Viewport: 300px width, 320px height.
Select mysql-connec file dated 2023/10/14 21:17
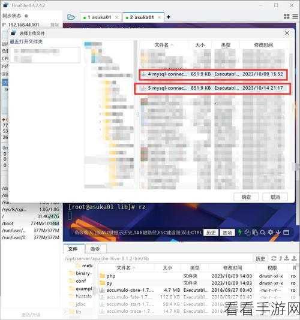tap(212, 88)
